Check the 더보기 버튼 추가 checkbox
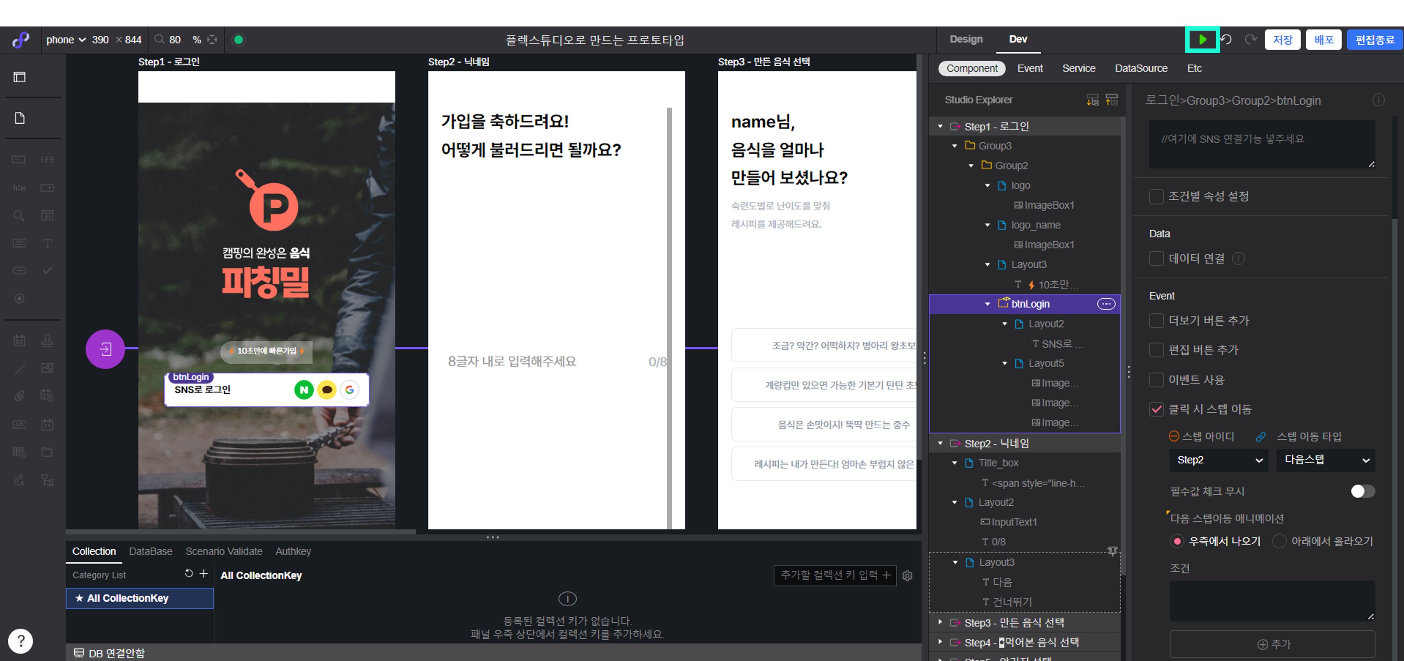This screenshot has width=1404, height=661. (1156, 320)
